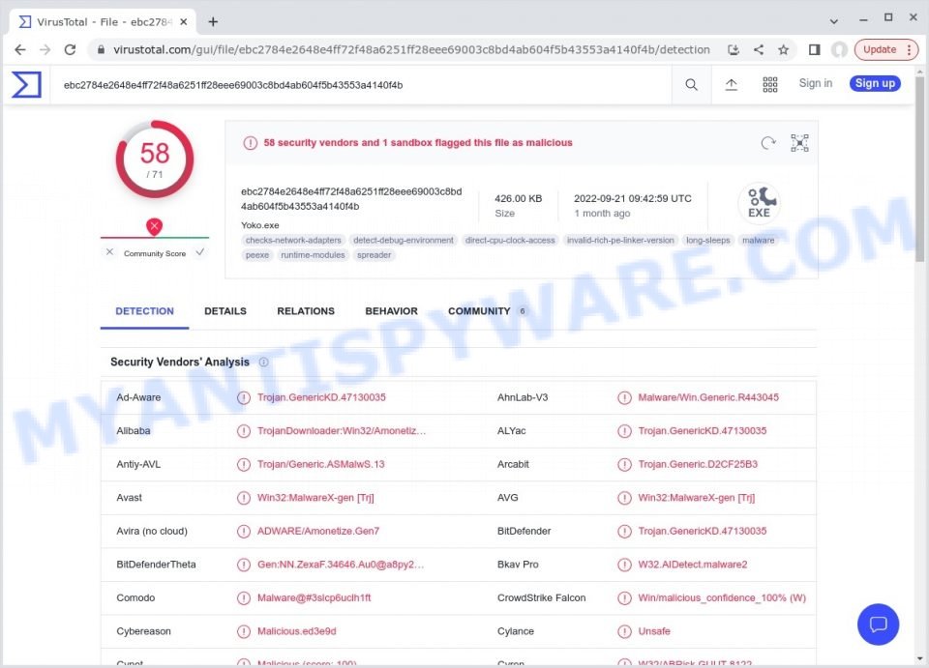929x668 pixels.
Task: Click the install app icon in address bar
Action: click(734, 49)
